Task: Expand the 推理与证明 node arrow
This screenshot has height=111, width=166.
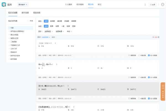Action: [9, 38]
